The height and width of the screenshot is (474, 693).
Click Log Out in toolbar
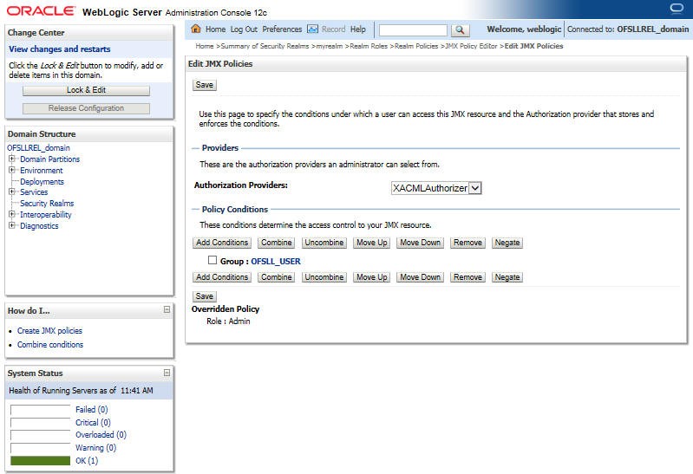point(244,29)
